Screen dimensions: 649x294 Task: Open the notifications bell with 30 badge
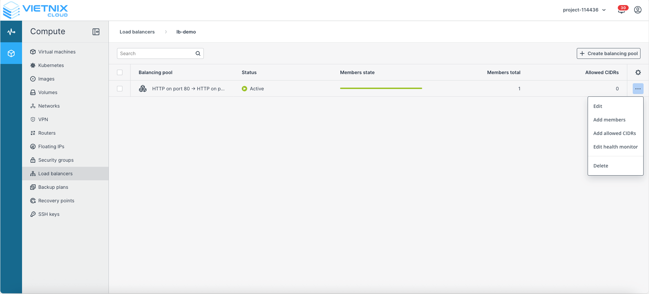point(622,10)
